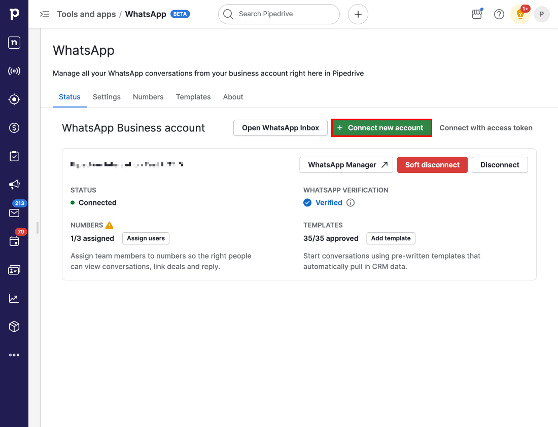The height and width of the screenshot is (427, 558).
Task: Switch to the About tab
Action: (x=233, y=97)
